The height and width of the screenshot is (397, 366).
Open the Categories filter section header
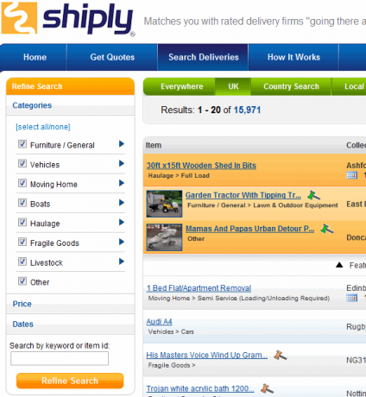(70, 105)
